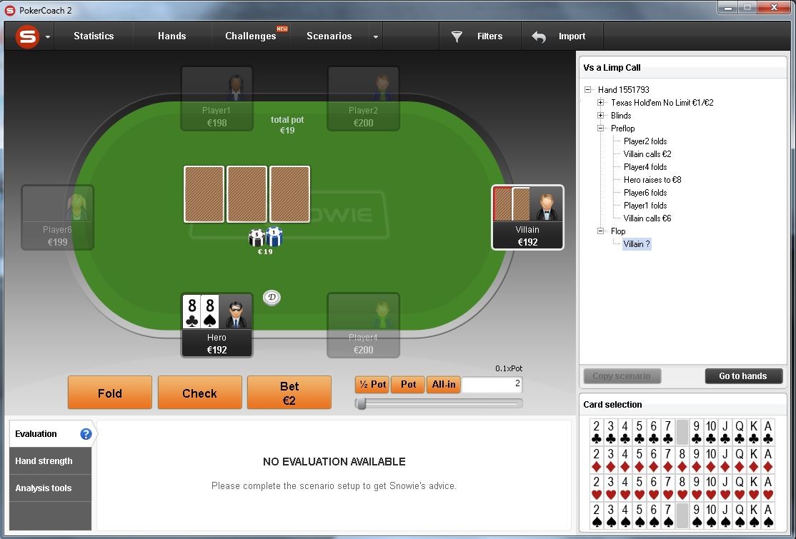Click the bet size slider handle

click(361, 403)
